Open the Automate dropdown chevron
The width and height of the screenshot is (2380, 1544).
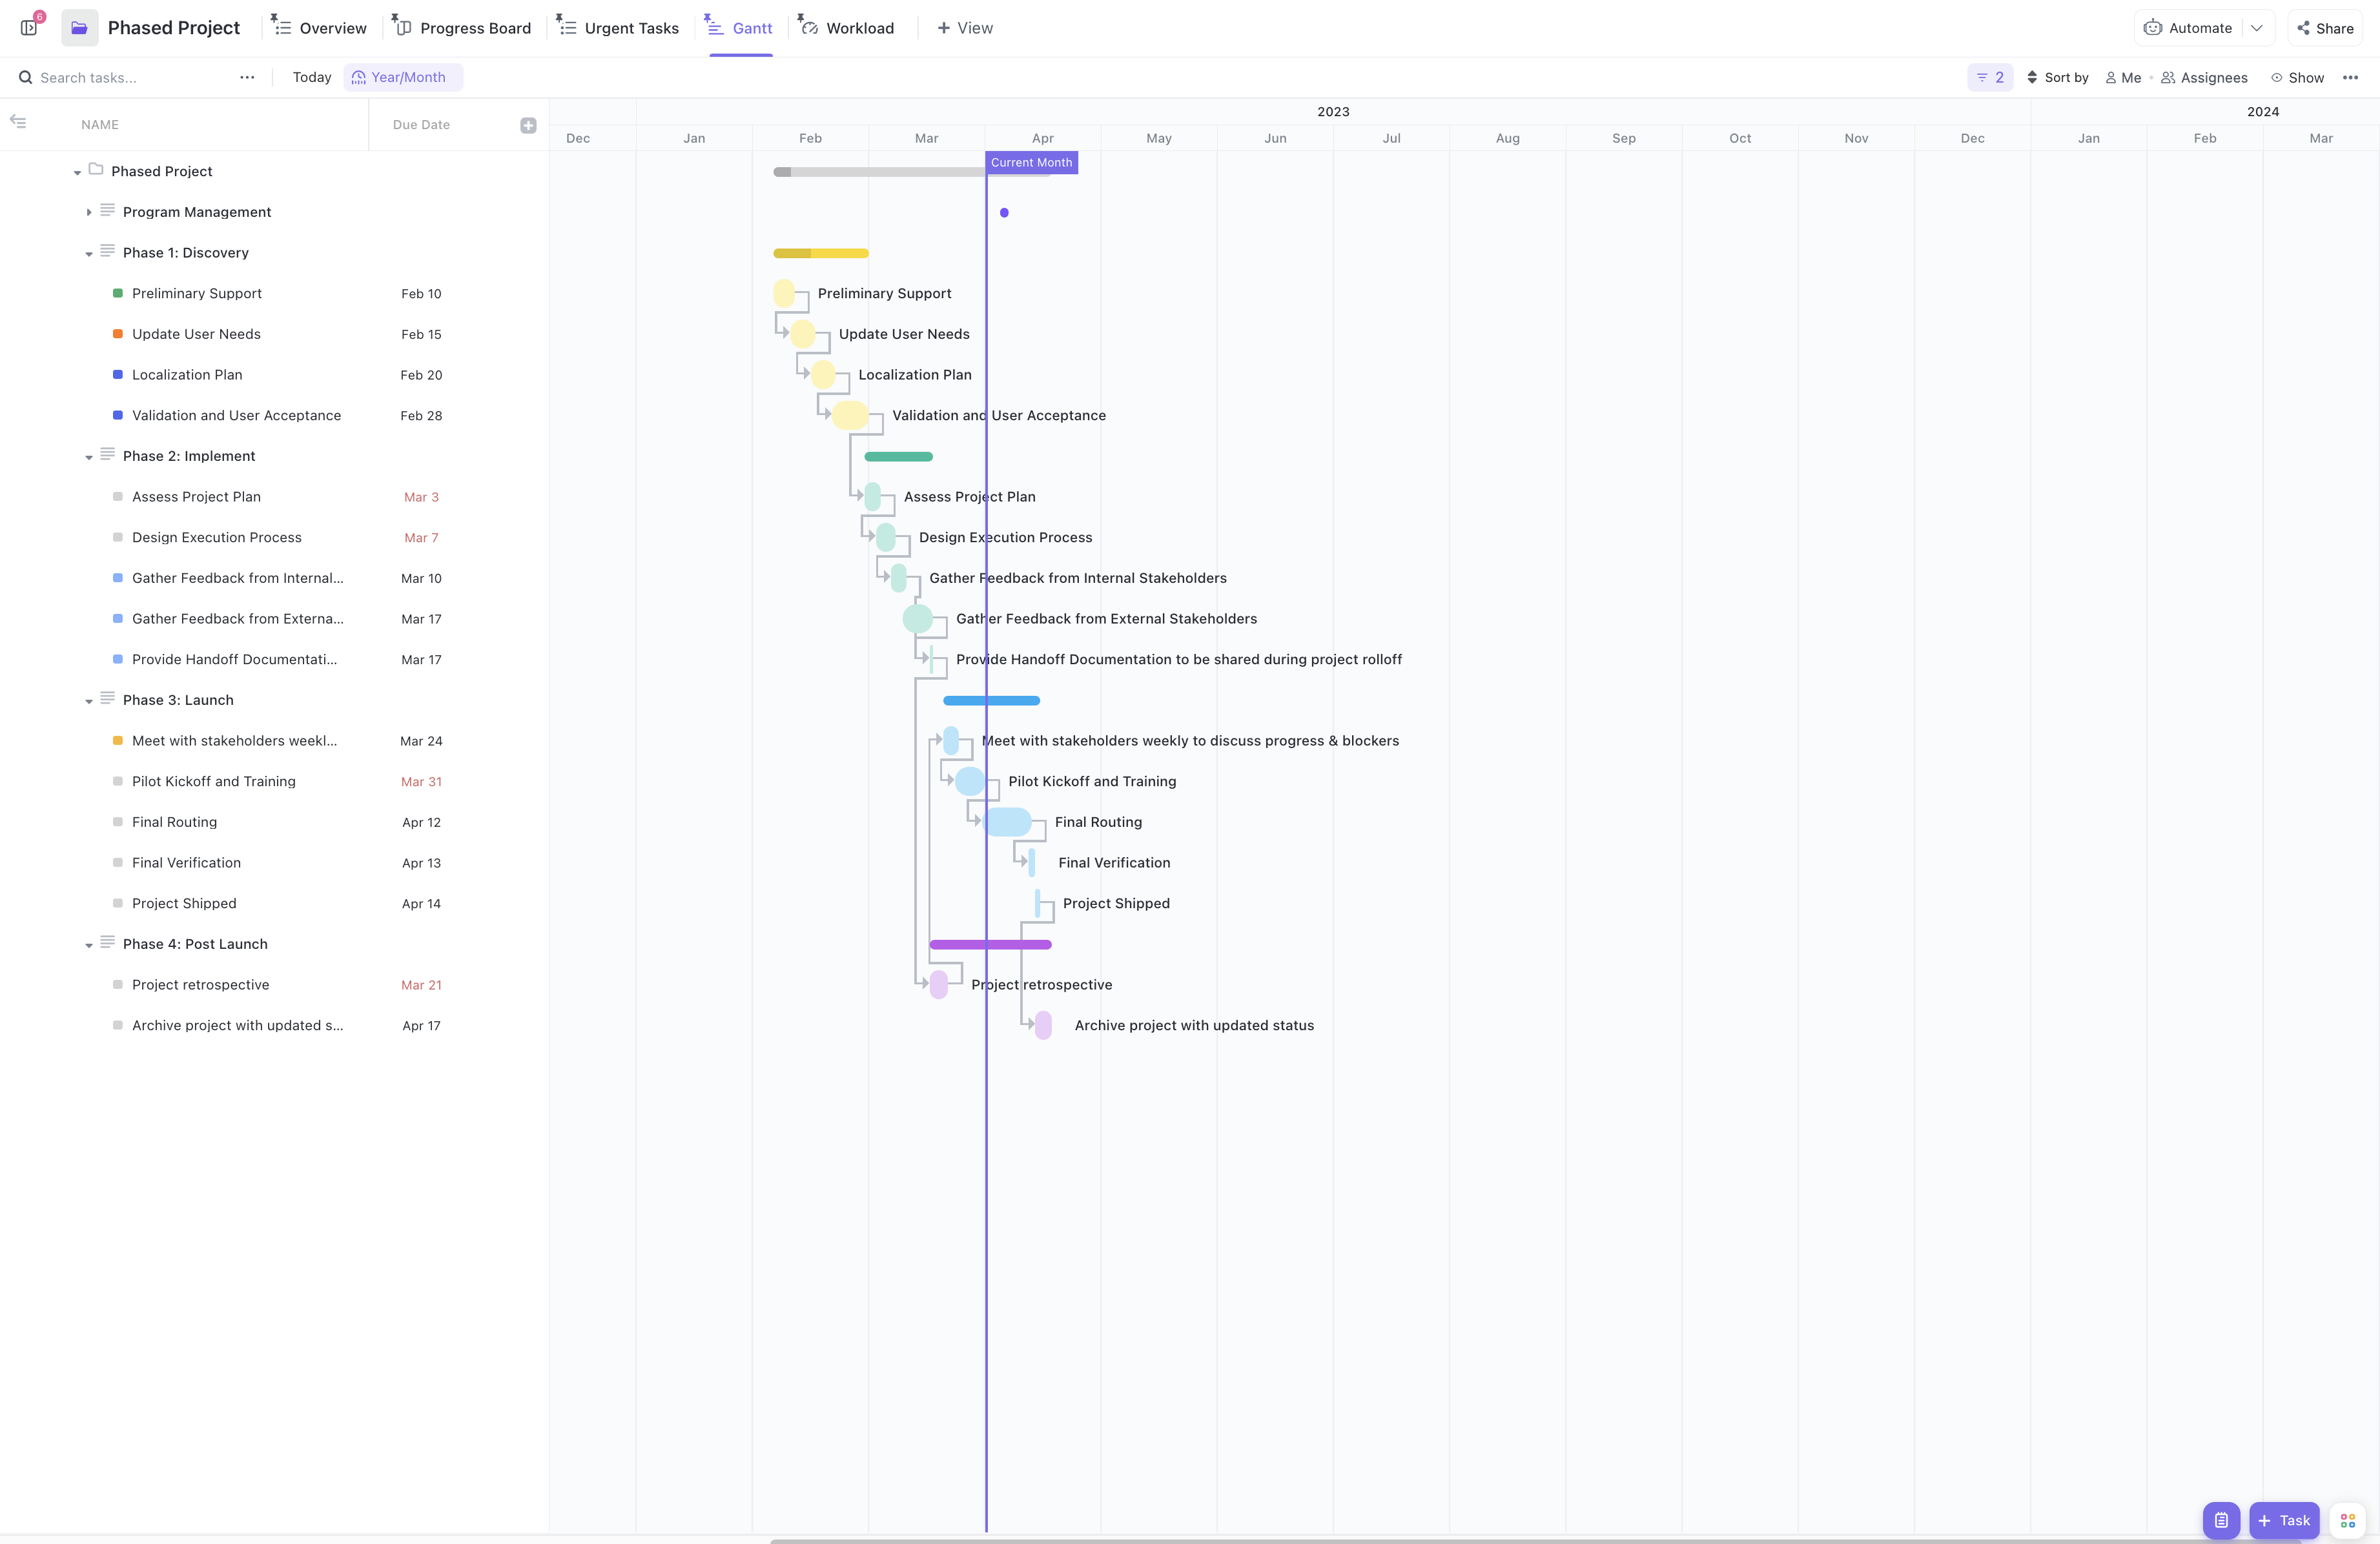click(2257, 27)
